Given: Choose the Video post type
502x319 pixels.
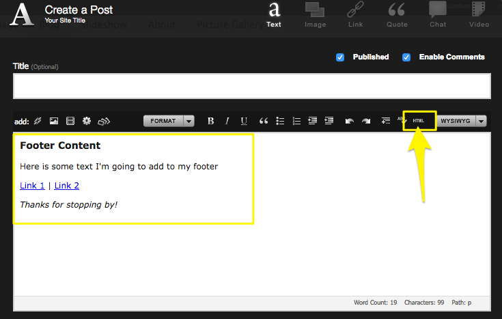Looking at the screenshot, I should 479,15.
